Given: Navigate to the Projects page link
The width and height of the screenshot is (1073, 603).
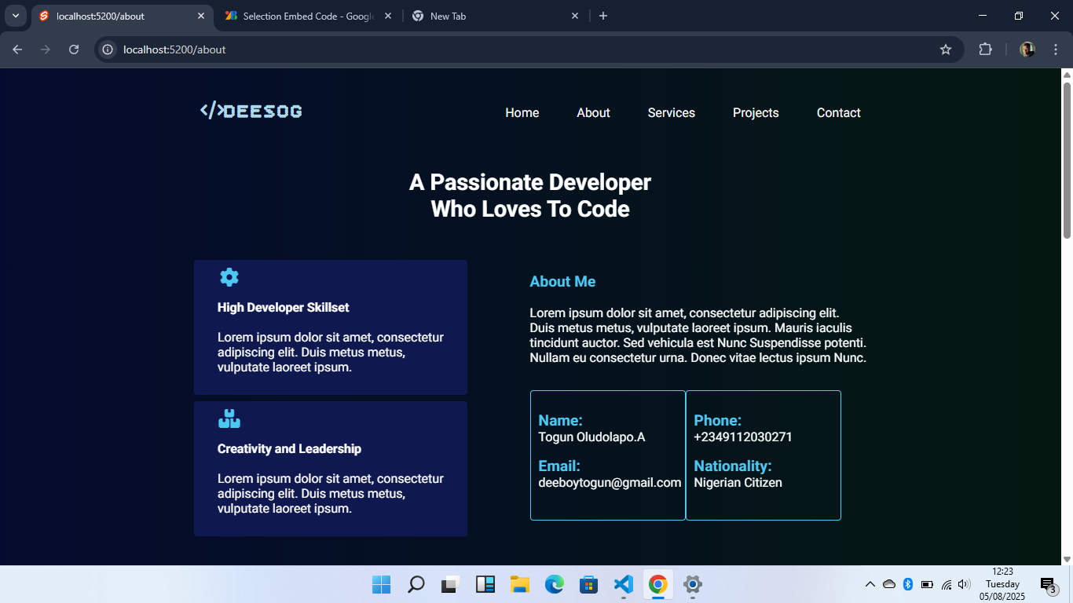Looking at the screenshot, I should coord(756,113).
